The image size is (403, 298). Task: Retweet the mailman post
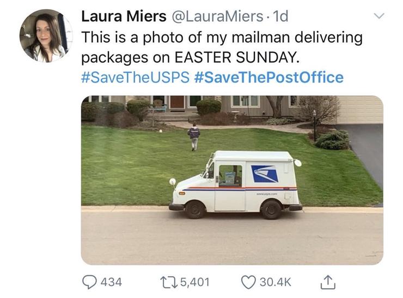[x=166, y=282]
